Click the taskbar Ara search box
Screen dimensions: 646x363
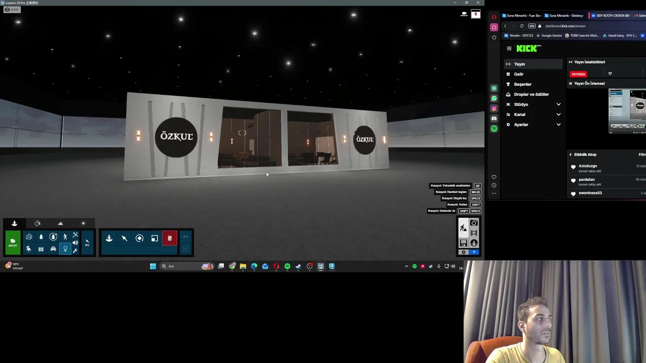[187, 266]
